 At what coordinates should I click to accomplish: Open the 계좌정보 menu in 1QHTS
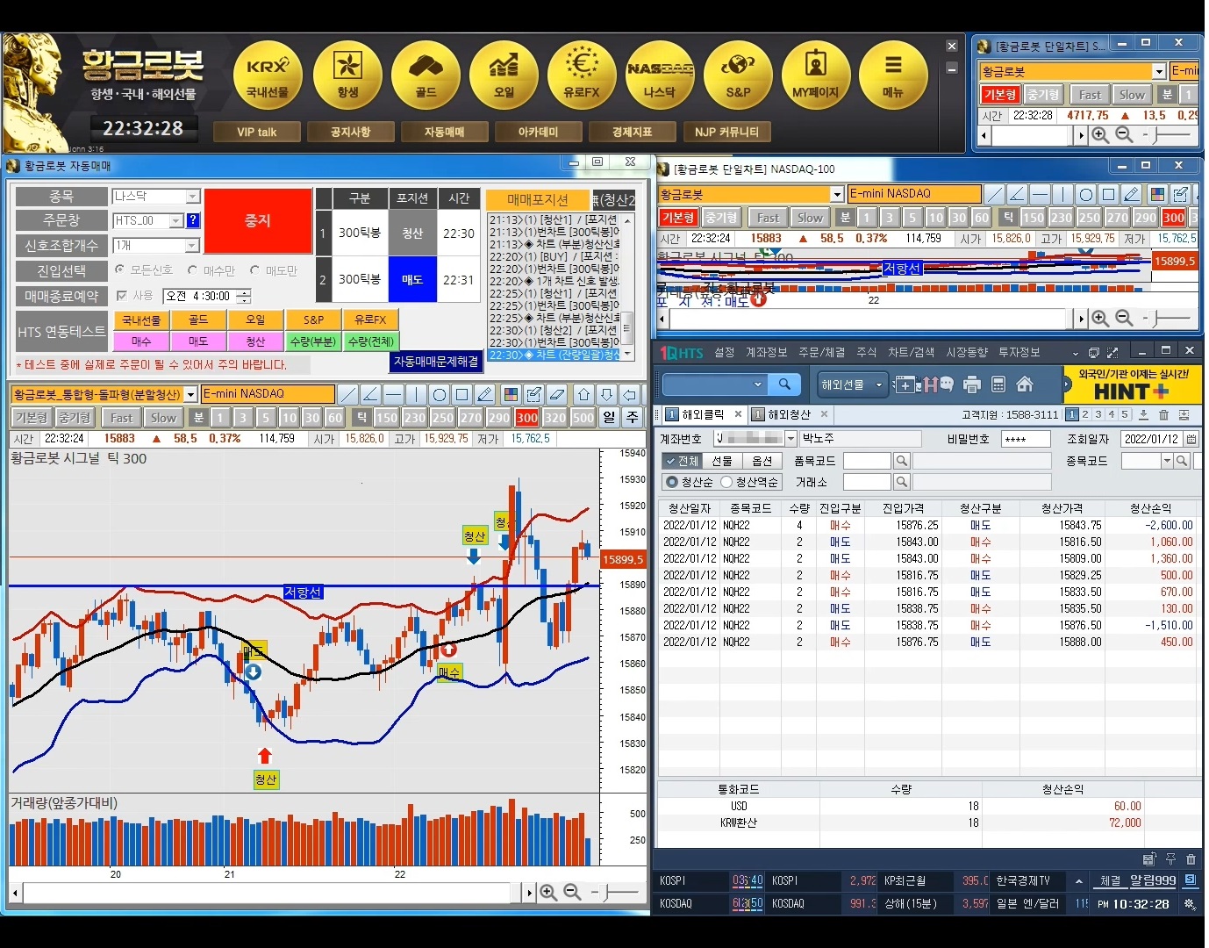click(766, 352)
